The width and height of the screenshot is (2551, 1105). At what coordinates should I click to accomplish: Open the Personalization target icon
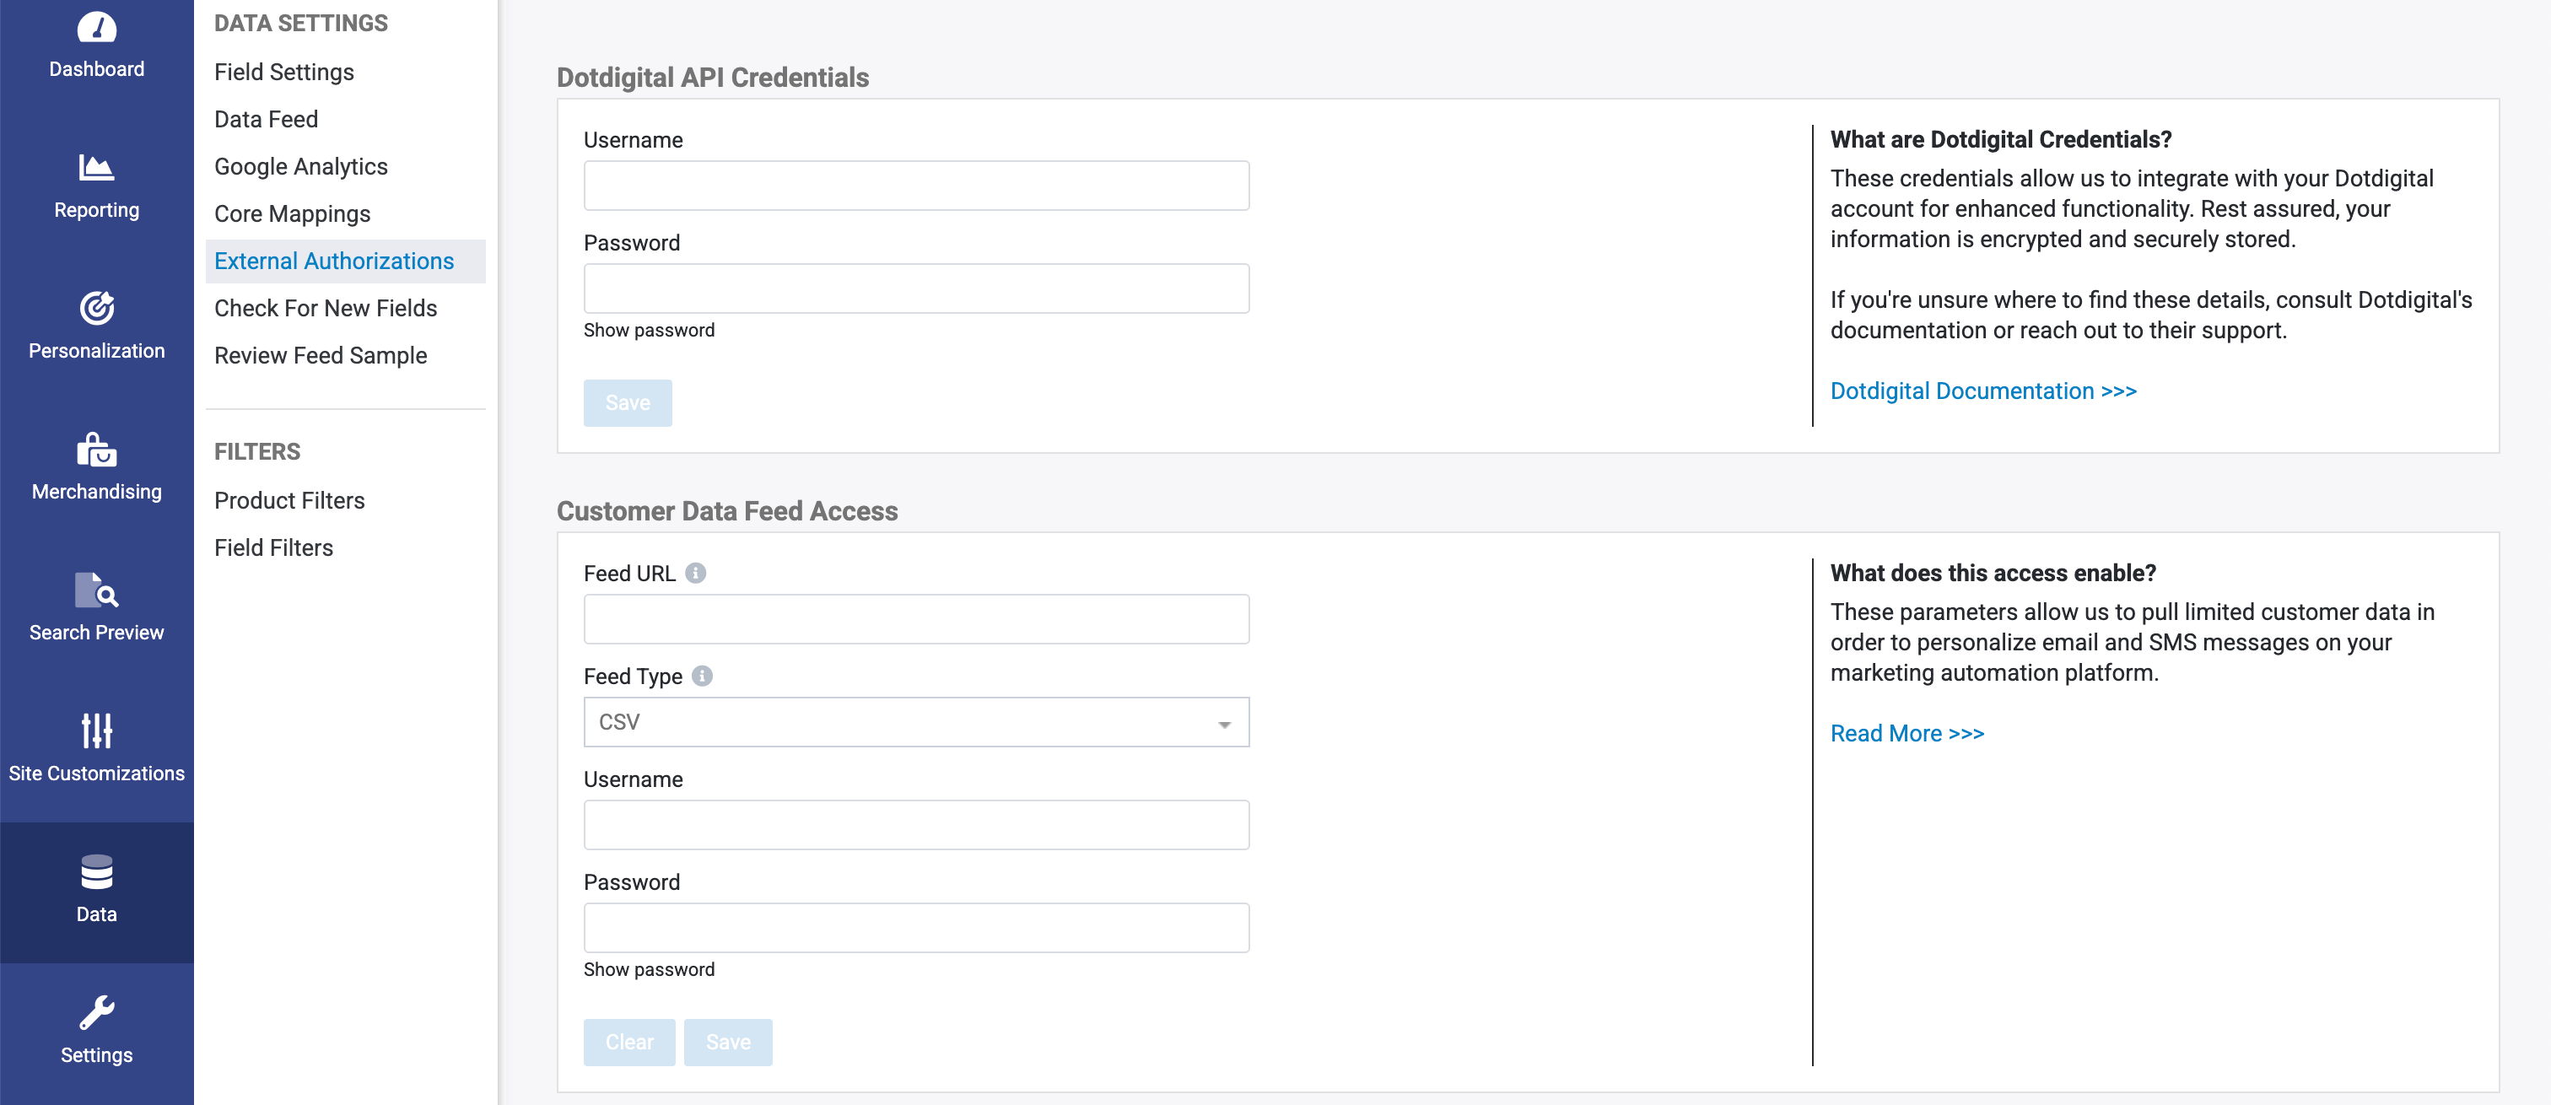tap(96, 308)
